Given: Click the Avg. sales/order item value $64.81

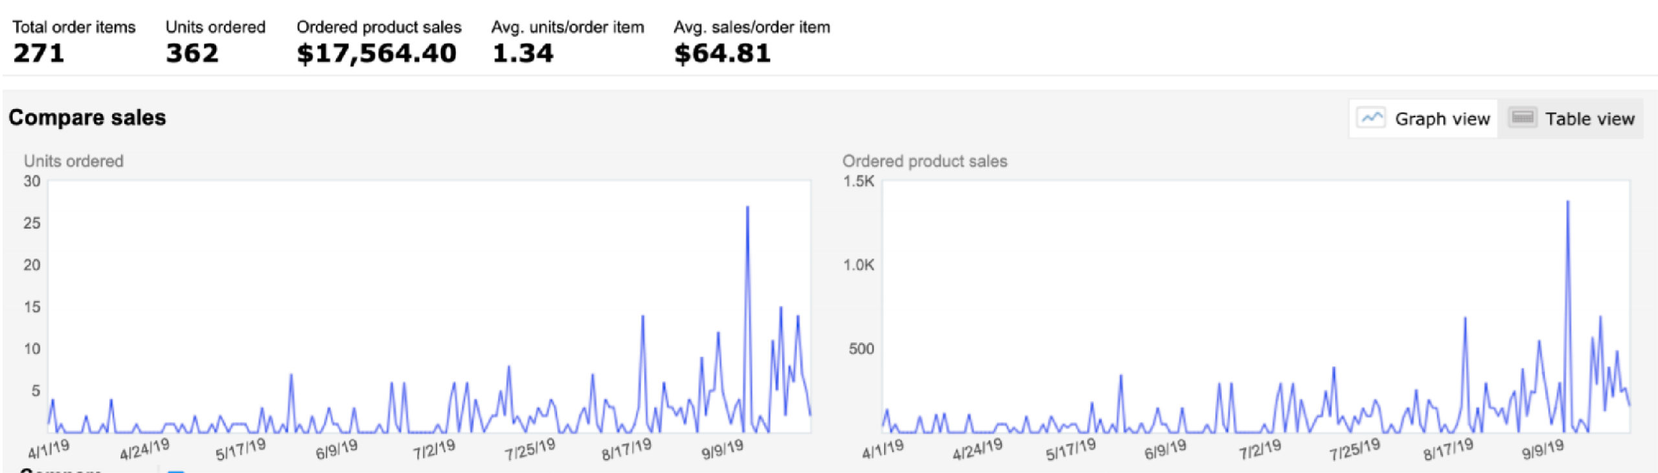Looking at the screenshot, I should tap(722, 53).
